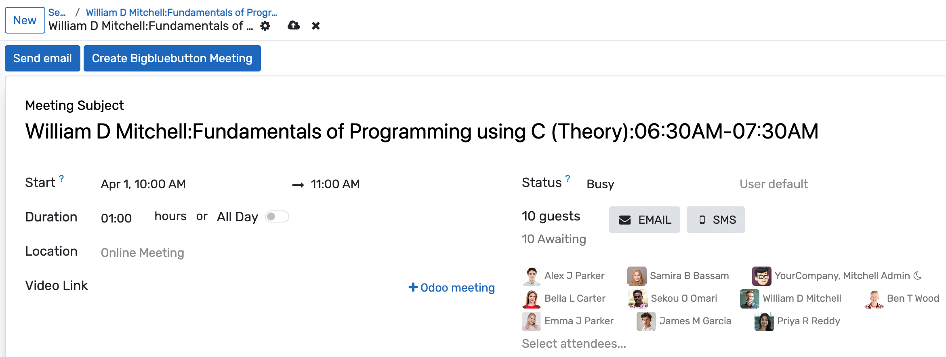The image size is (946, 357).
Task: Open the gear settings icon beside the breadcrumb title
Action: tap(265, 26)
